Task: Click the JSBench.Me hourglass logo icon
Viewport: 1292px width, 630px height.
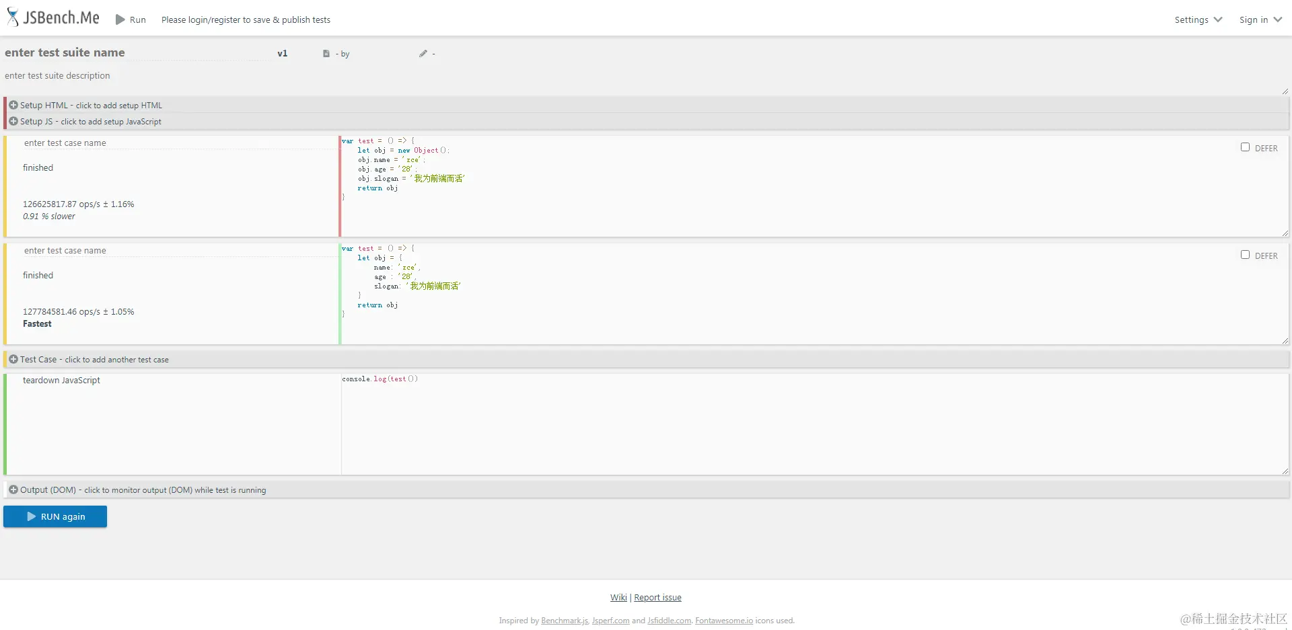Action: point(13,17)
